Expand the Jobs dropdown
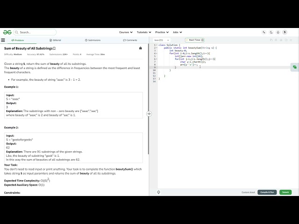This screenshot has height=224, width=299. [178, 32]
